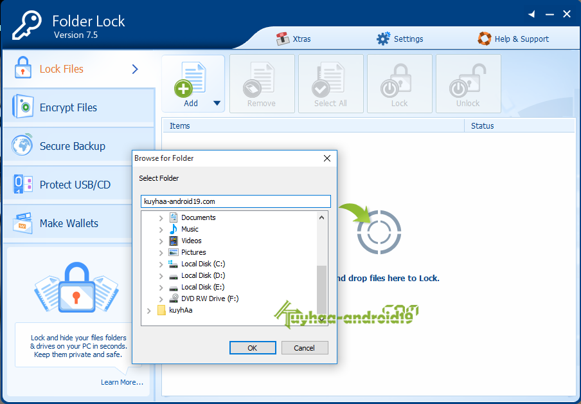Close the Browse for Folder dialog
Image resolution: width=581 pixels, height=404 pixels.
tap(327, 158)
